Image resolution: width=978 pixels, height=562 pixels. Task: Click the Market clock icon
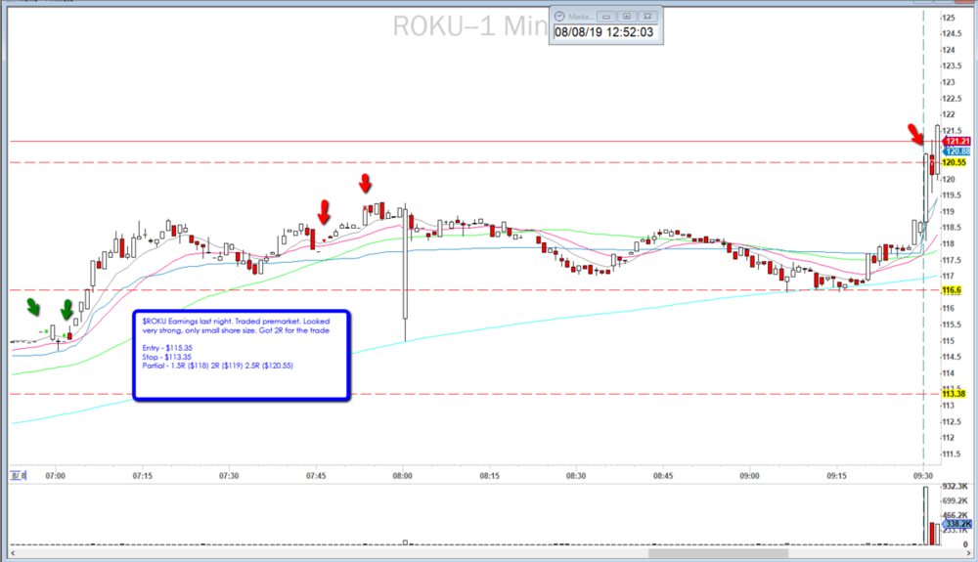pos(559,17)
